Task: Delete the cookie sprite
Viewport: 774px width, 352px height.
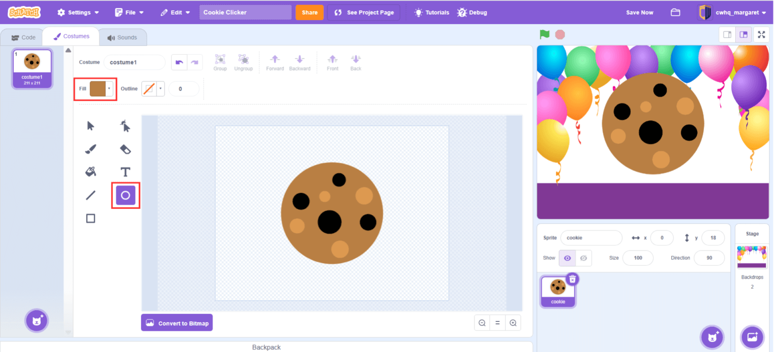Action: [x=572, y=279]
